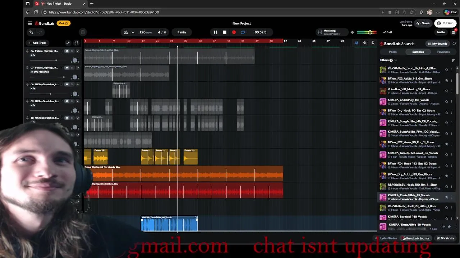This screenshot has width=460, height=258.
Task: Change the F min key
Action: pos(181,32)
